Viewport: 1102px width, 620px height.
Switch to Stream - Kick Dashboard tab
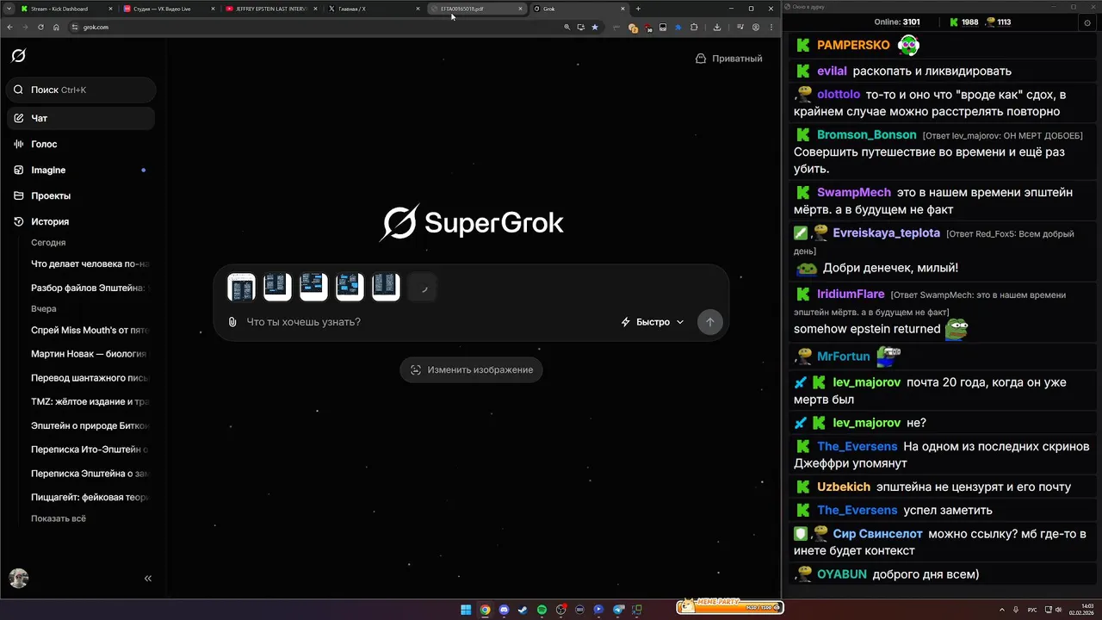pyautogui.click(x=65, y=9)
